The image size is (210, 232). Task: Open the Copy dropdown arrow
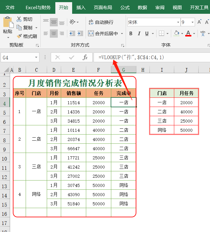tap(36, 28)
